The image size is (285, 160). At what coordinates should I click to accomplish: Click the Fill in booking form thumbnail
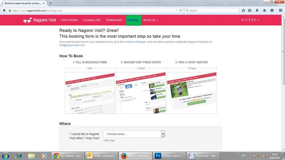pos(90,93)
